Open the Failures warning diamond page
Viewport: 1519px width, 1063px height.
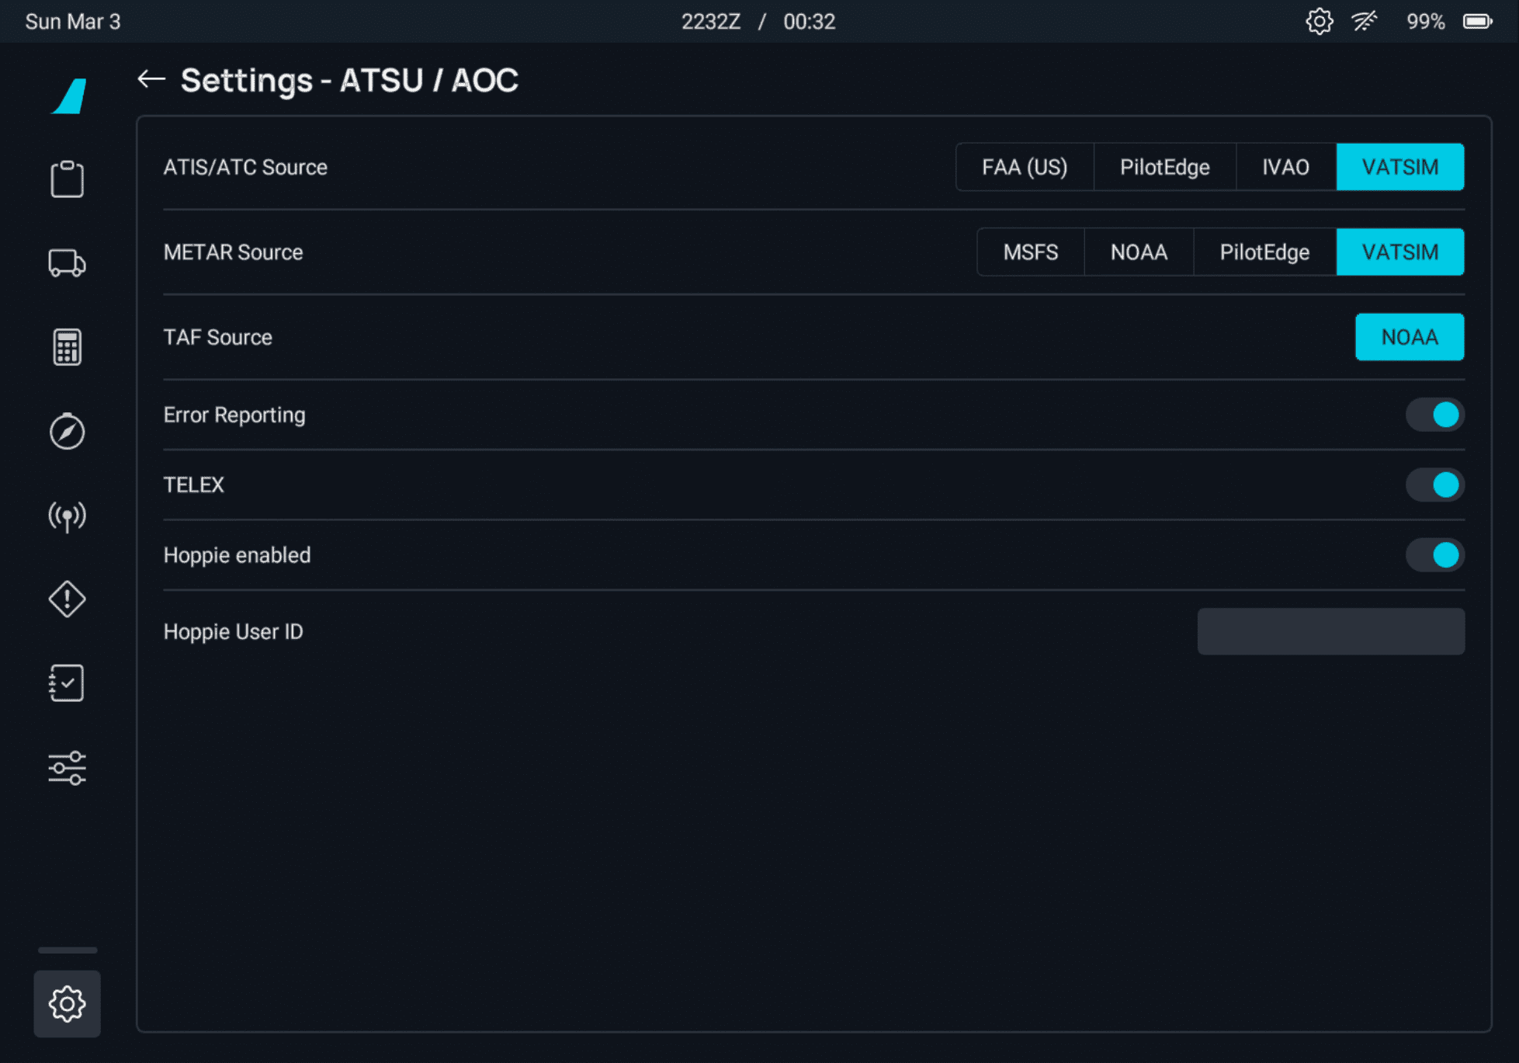tap(67, 599)
